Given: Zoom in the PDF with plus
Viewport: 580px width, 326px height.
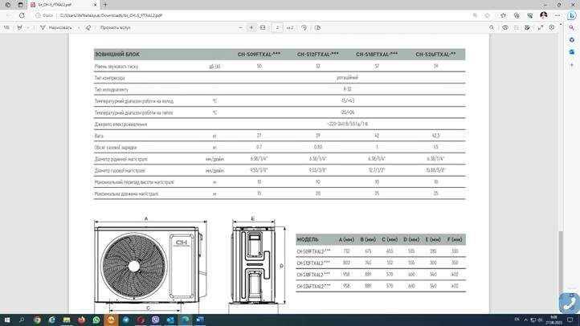Looking at the screenshot, I should (251, 27).
